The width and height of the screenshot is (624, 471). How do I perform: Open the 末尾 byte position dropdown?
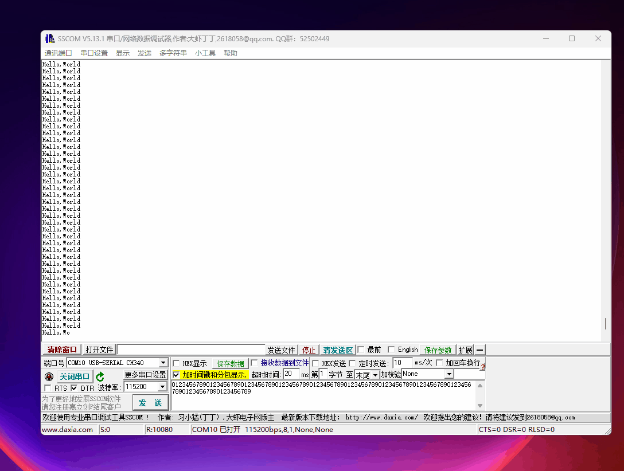click(x=375, y=375)
